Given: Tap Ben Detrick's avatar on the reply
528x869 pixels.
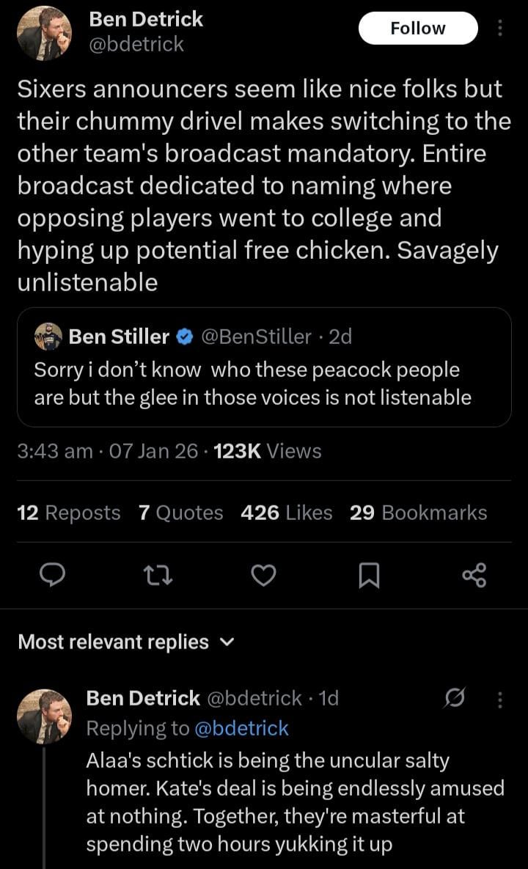Looking at the screenshot, I should coord(44,716).
